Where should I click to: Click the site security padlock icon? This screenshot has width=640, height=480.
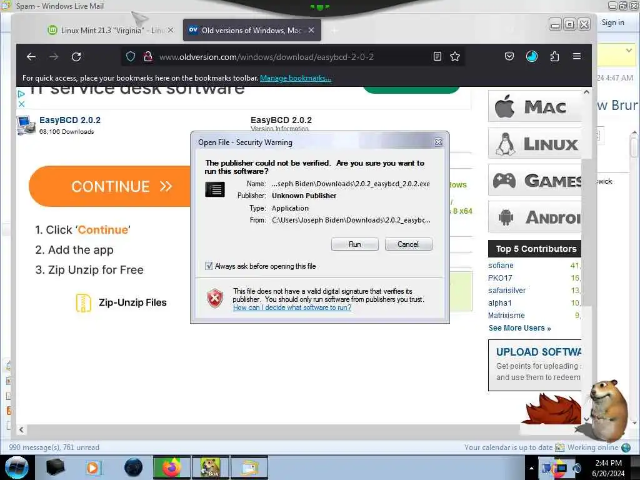tap(147, 57)
